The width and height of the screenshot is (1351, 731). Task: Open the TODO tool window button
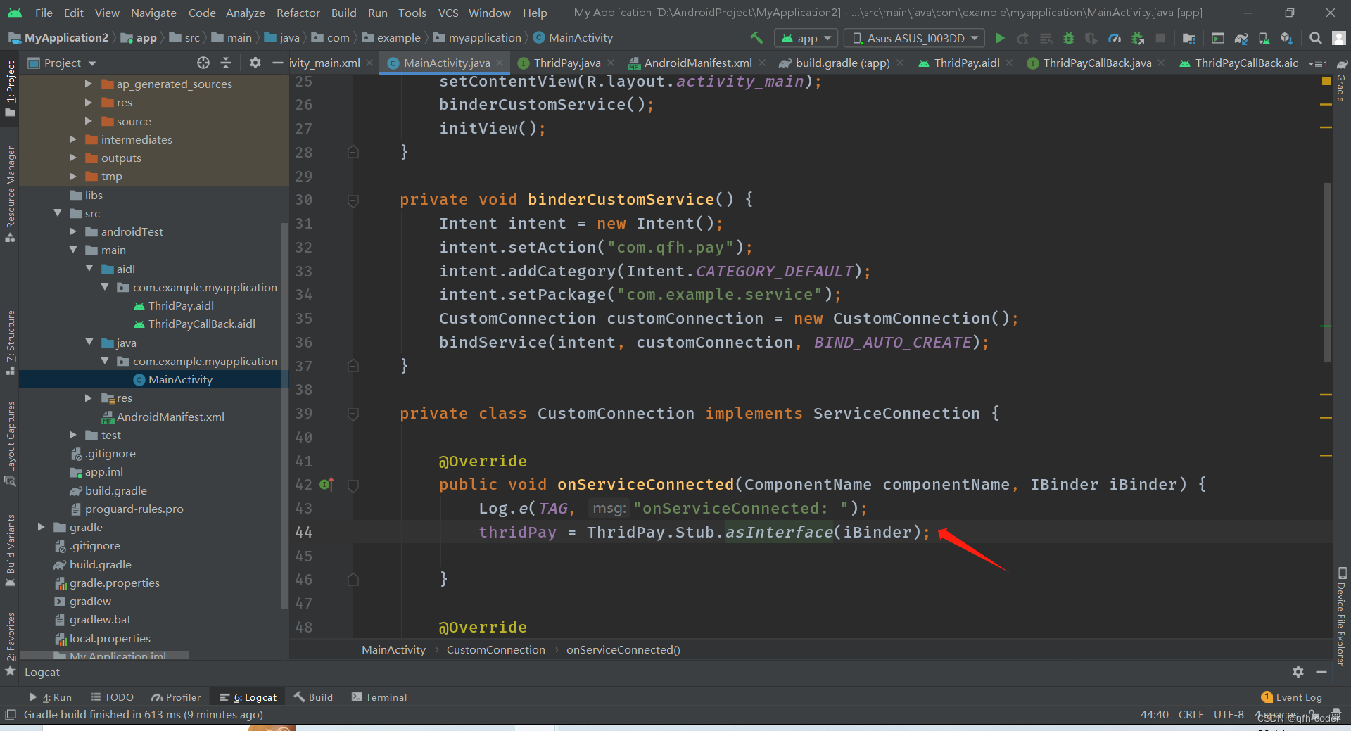point(112,697)
